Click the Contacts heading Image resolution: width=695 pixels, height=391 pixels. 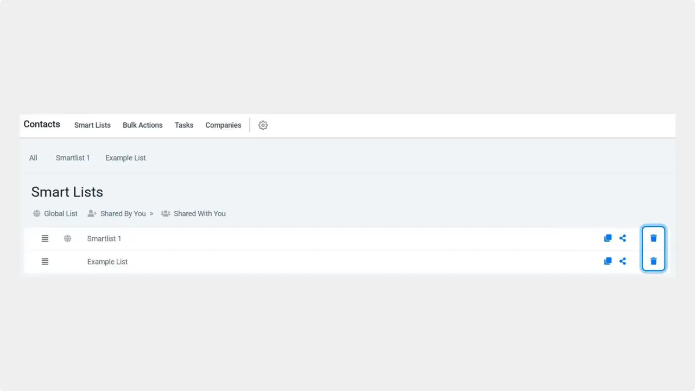pyautogui.click(x=42, y=124)
